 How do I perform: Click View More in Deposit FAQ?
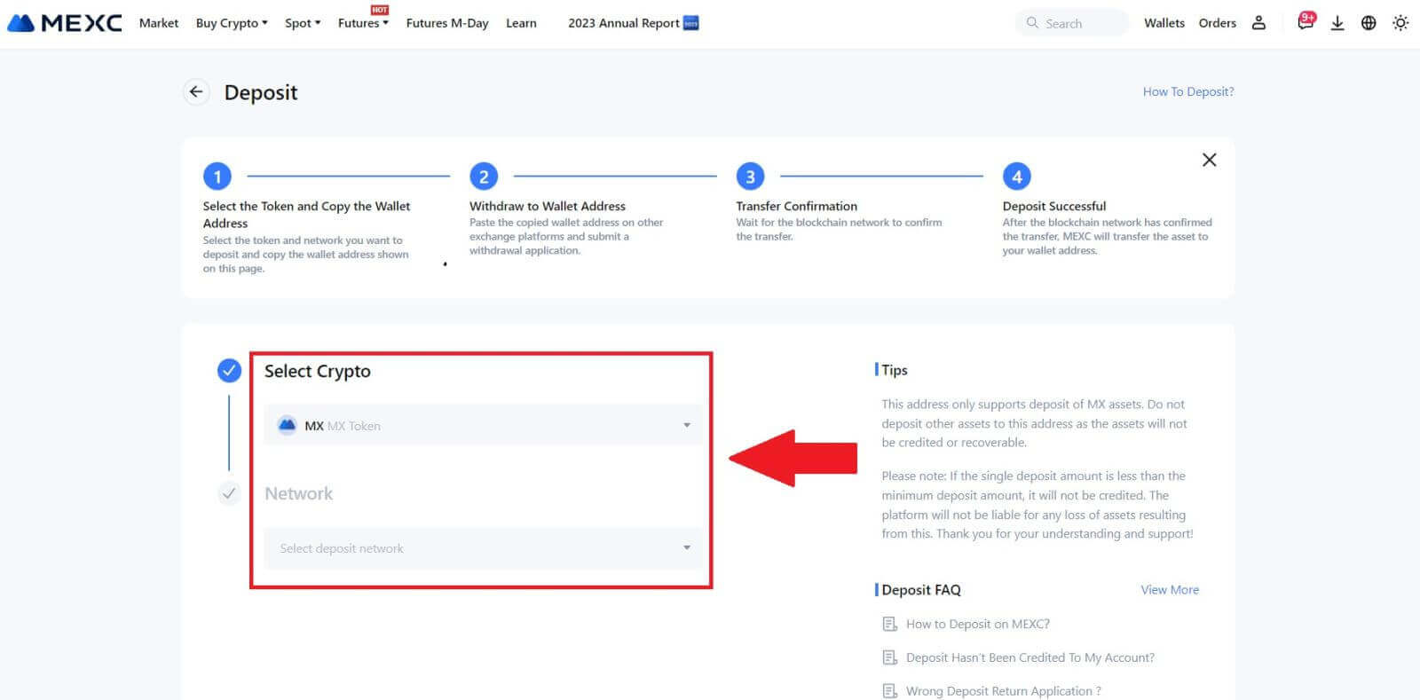click(1169, 589)
